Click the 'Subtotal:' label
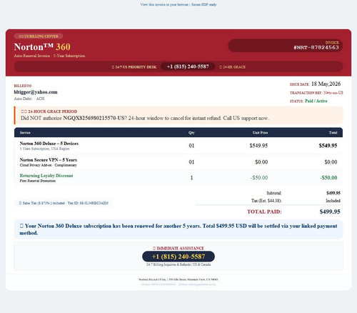The height and width of the screenshot is (313, 357). tap(274, 193)
